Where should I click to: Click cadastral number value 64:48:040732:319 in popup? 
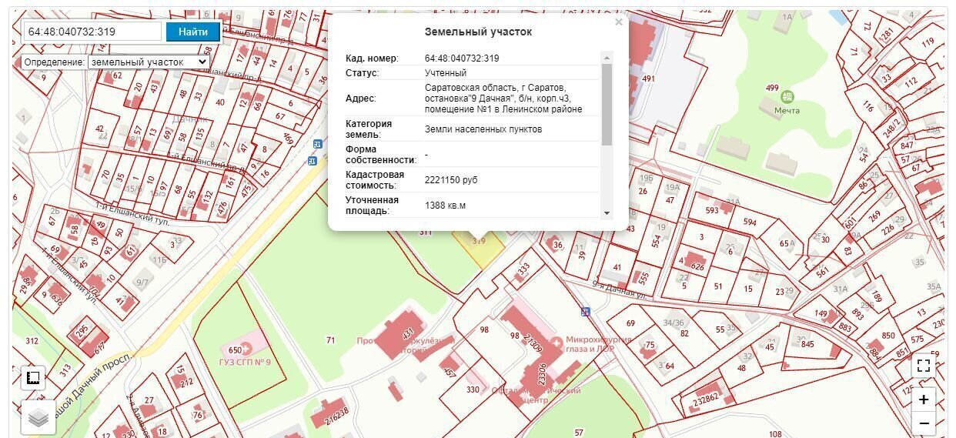(462, 59)
